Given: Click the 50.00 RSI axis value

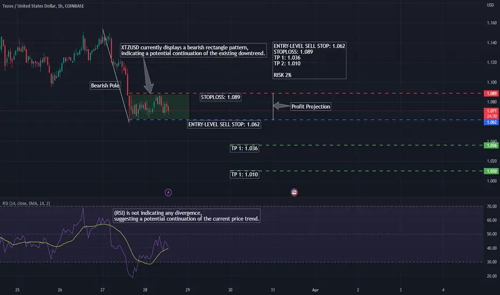Looking at the screenshot, I should (491, 234).
